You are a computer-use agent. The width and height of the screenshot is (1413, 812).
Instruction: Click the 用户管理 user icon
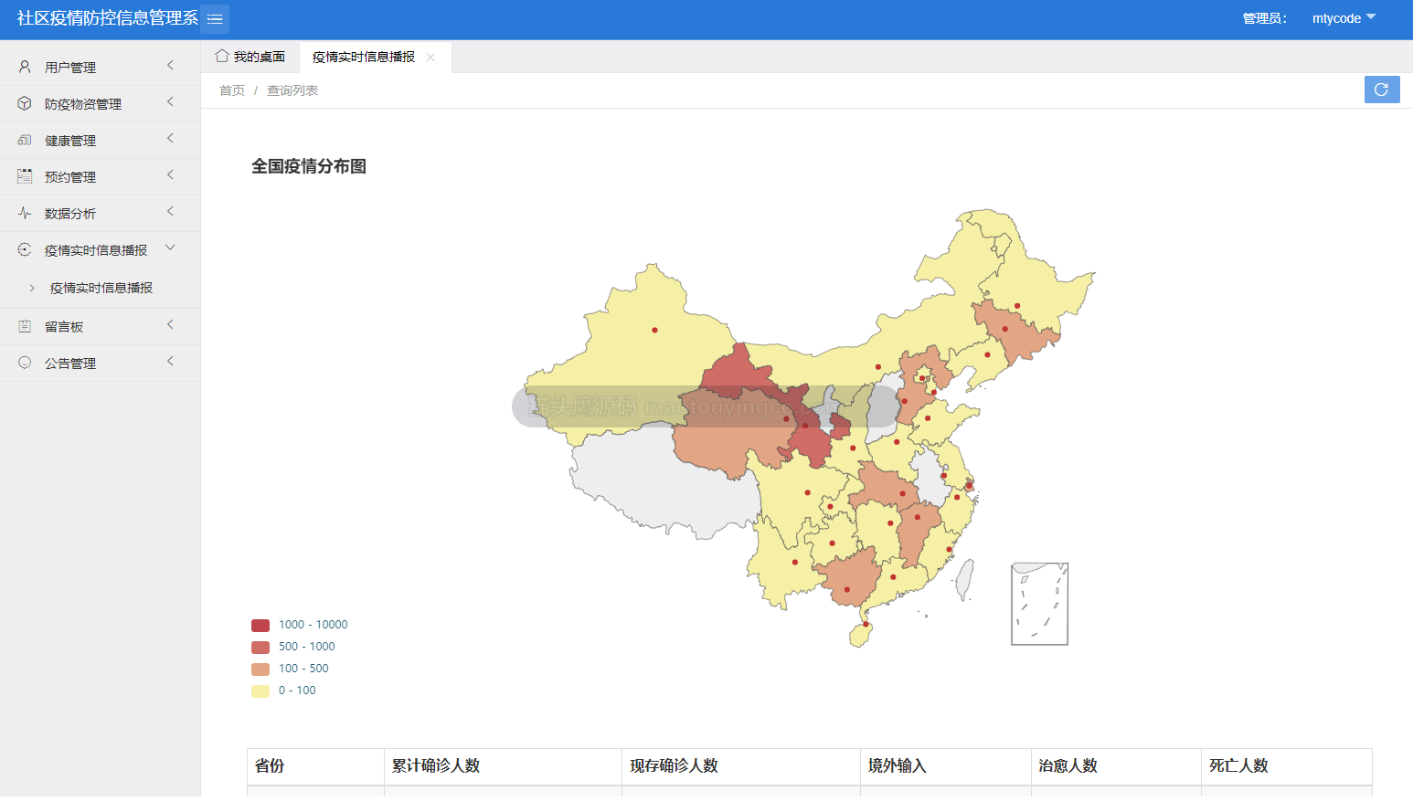click(x=25, y=67)
